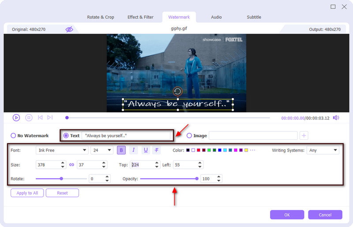Decrease the Top position value
The width and height of the screenshot is (353, 227).
point(157,167)
